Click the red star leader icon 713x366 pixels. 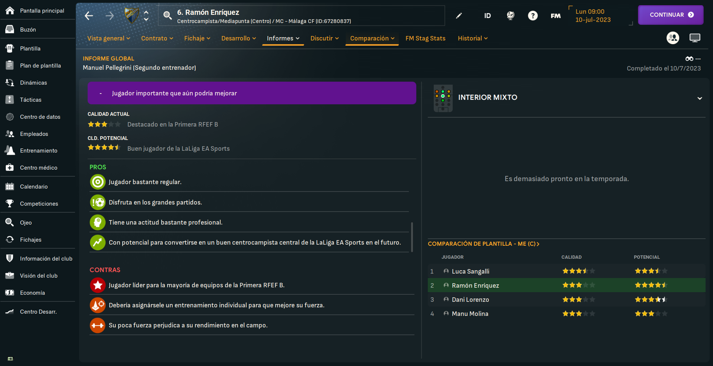coord(98,285)
